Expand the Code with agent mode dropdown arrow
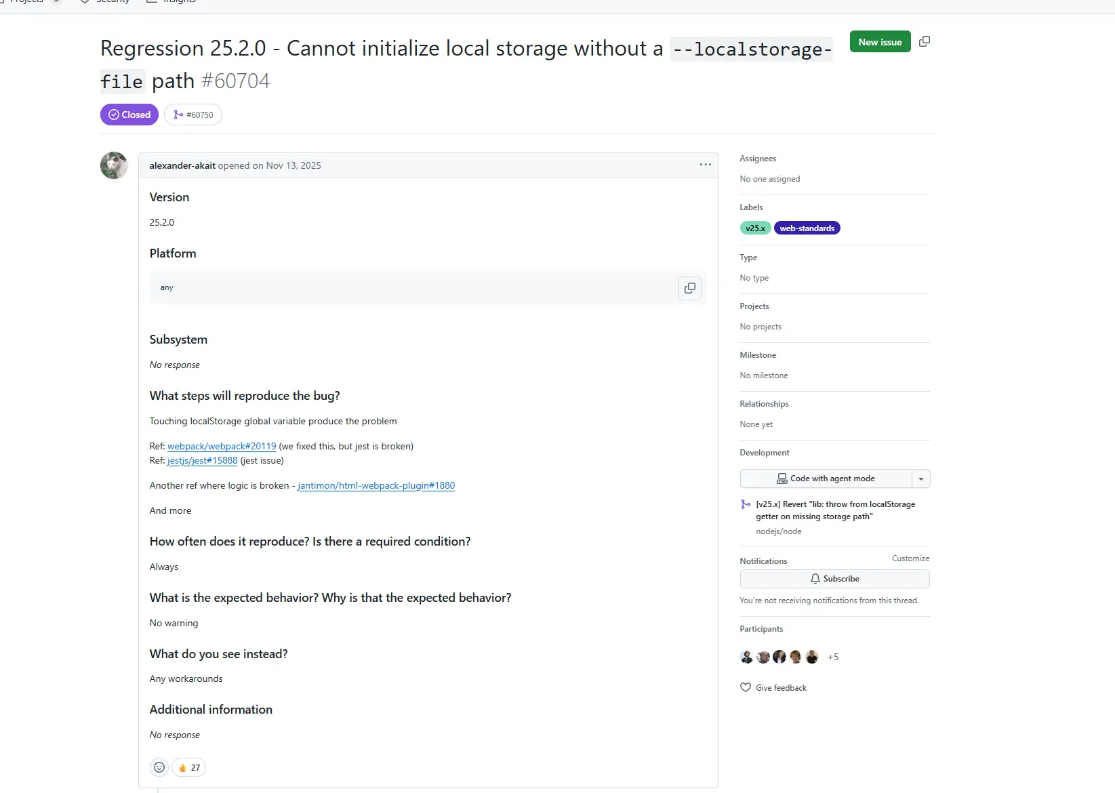Image resolution: width=1115 pixels, height=793 pixels. pos(920,479)
